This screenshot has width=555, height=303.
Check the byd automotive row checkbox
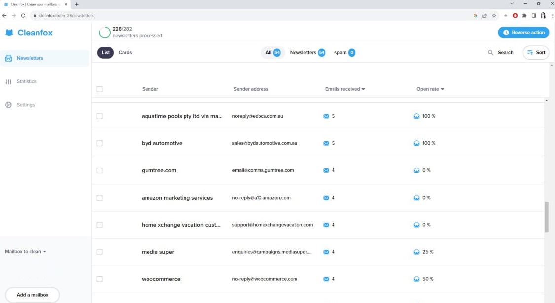100,143
